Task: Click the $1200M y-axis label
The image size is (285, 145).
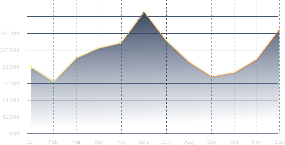Action: point(10,33)
